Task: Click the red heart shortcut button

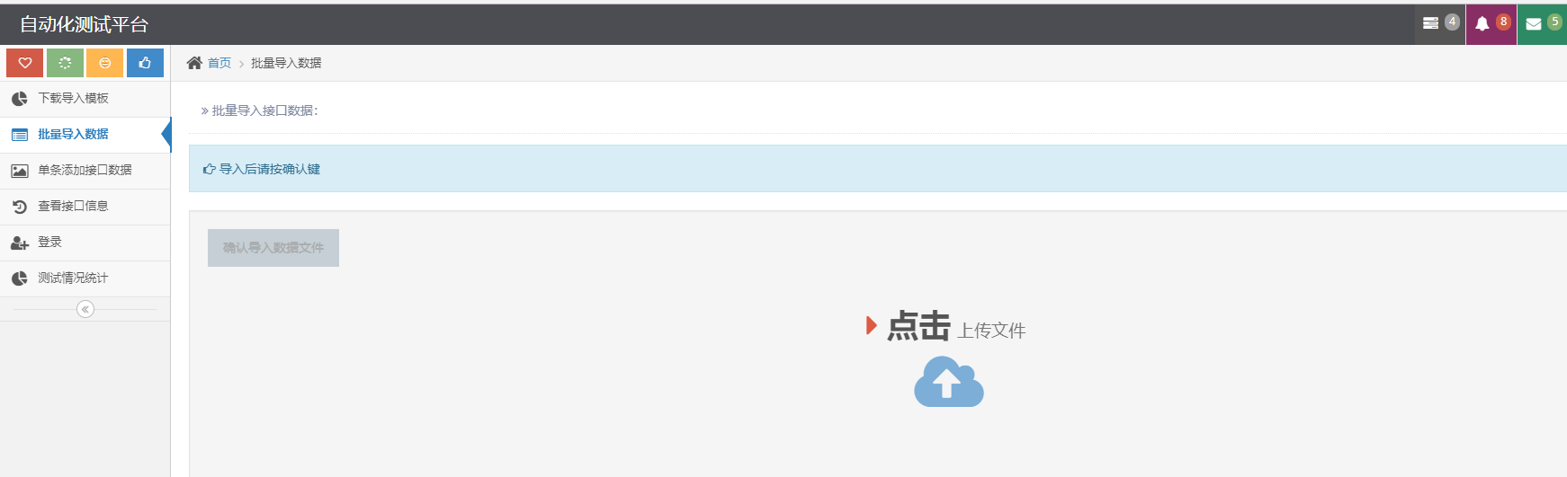Action: 25,63
